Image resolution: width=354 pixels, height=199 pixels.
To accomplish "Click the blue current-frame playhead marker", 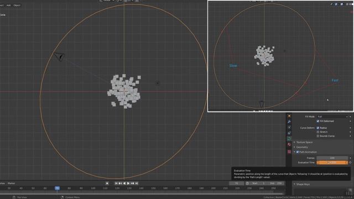I will point(57,188).
